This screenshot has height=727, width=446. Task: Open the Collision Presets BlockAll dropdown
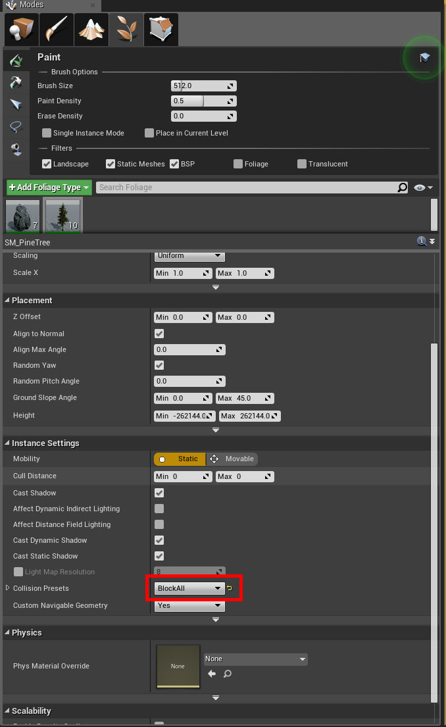point(190,588)
